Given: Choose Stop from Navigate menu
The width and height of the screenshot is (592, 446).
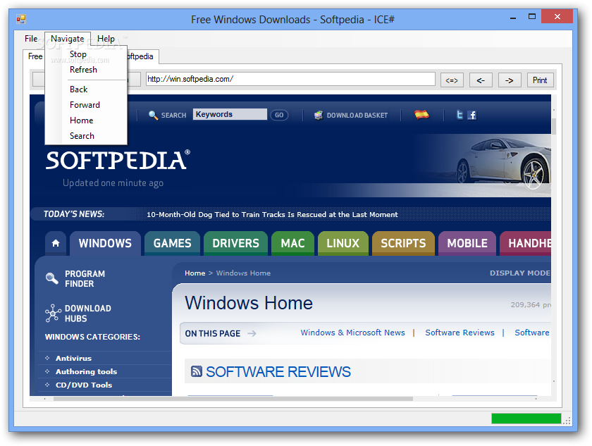Looking at the screenshot, I should (78, 54).
